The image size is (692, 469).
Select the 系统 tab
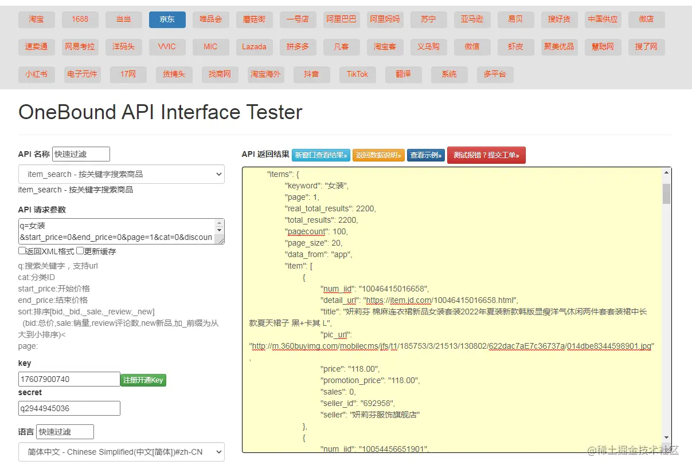pos(449,74)
